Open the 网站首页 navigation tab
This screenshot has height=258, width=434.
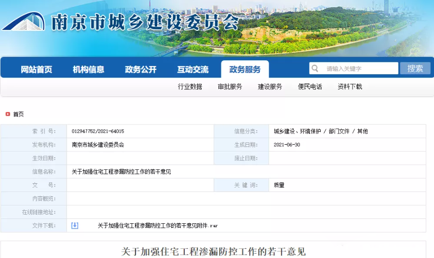tap(36, 69)
